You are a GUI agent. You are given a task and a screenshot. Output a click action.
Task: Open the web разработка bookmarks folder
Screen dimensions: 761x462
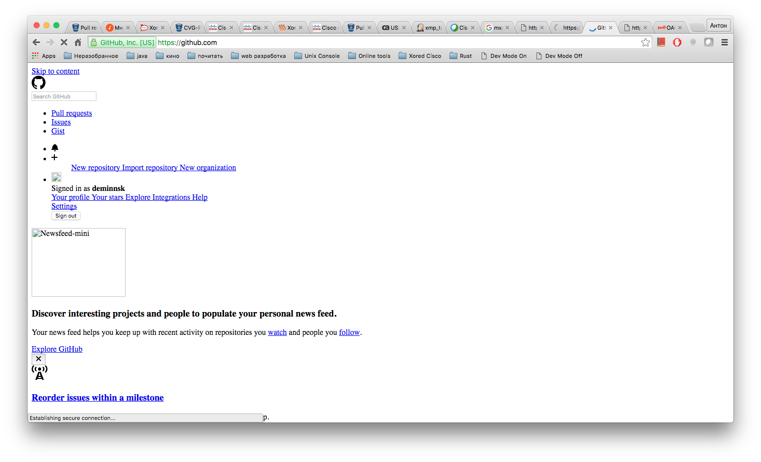point(258,56)
